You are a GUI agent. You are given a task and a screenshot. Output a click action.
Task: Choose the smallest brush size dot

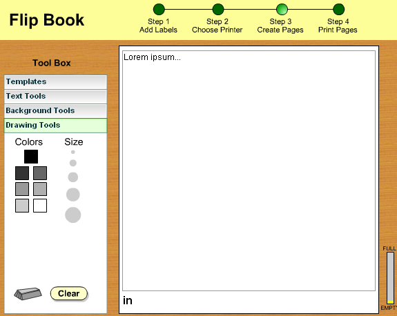[73, 152]
